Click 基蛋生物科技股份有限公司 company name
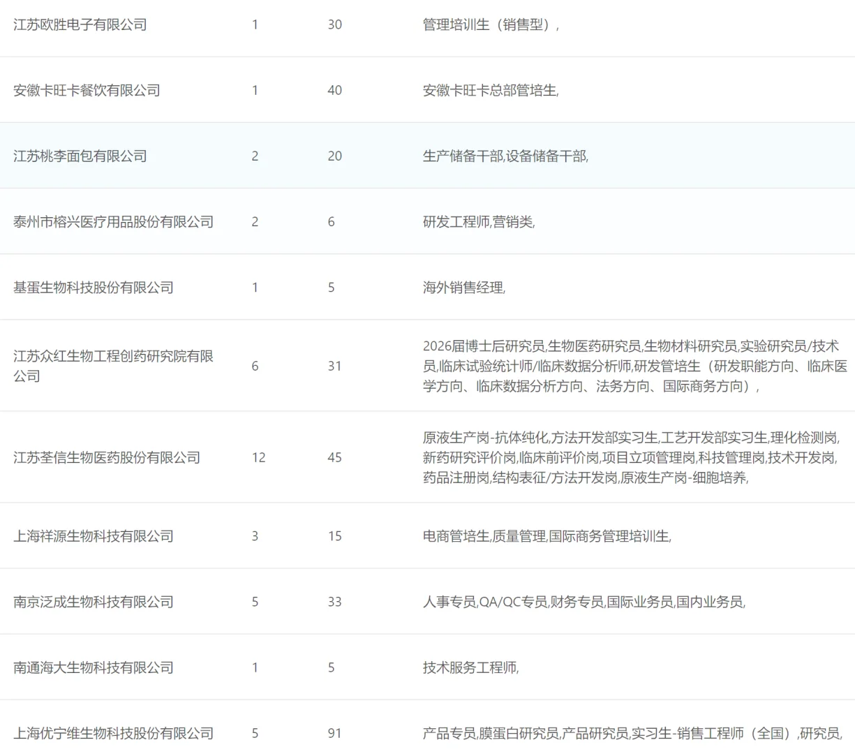The width and height of the screenshot is (855, 754). pyautogui.click(x=94, y=287)
